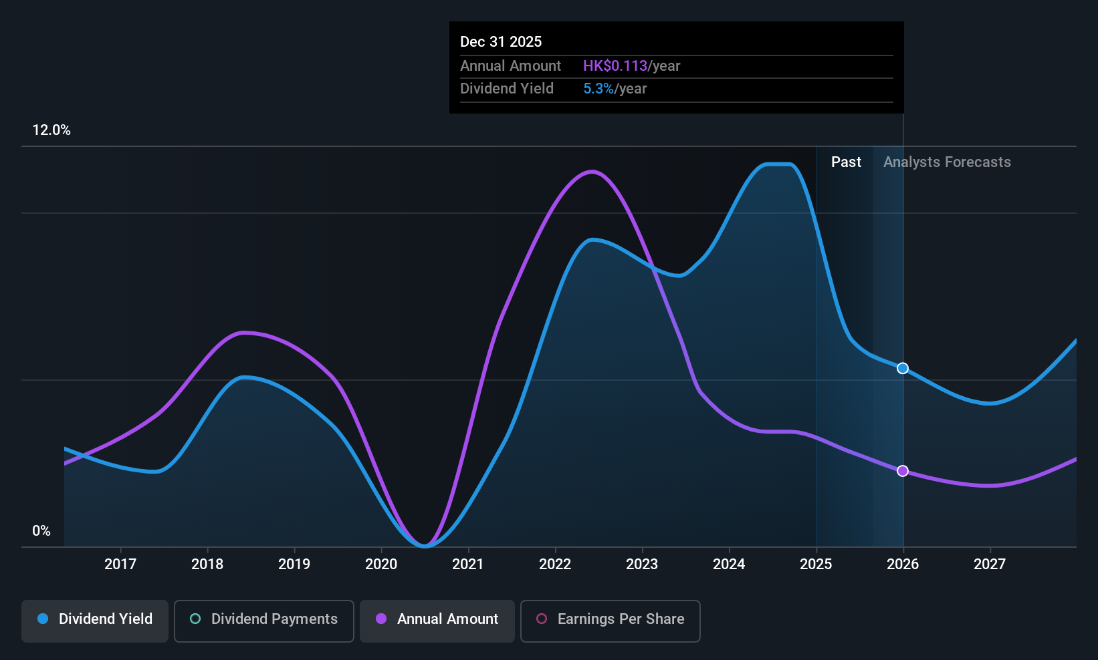The width and height of the screenshot is (1098, 660).
Task: Click the 2023 x-axis label
Action: pyautogui.click(x=642, y=564)
